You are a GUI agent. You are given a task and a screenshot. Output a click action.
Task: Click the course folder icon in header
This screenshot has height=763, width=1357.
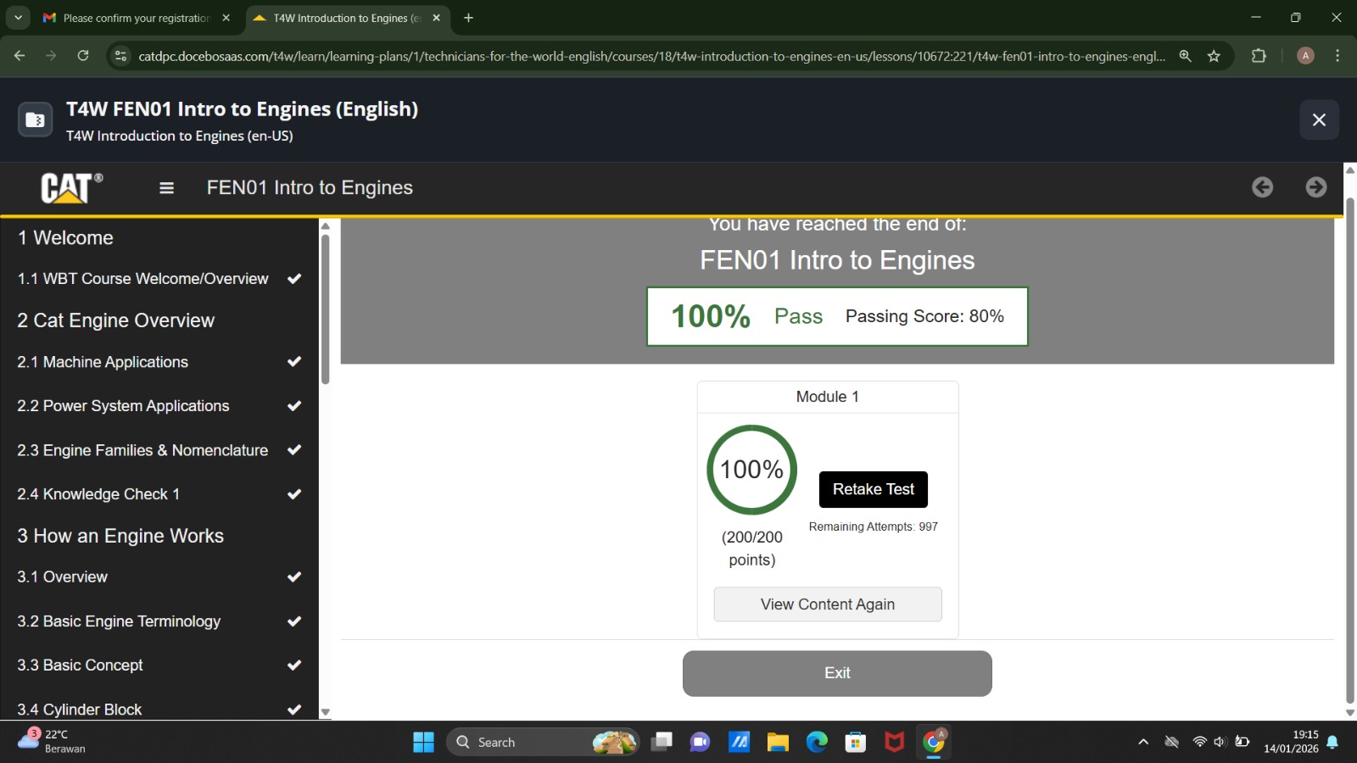(x=35, y=120)
